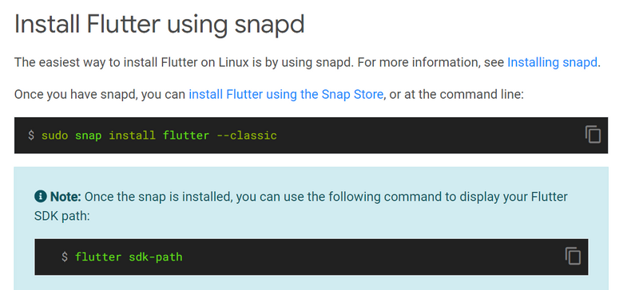
Task: Click the word sudo in the command
Action: pos(54,135)
